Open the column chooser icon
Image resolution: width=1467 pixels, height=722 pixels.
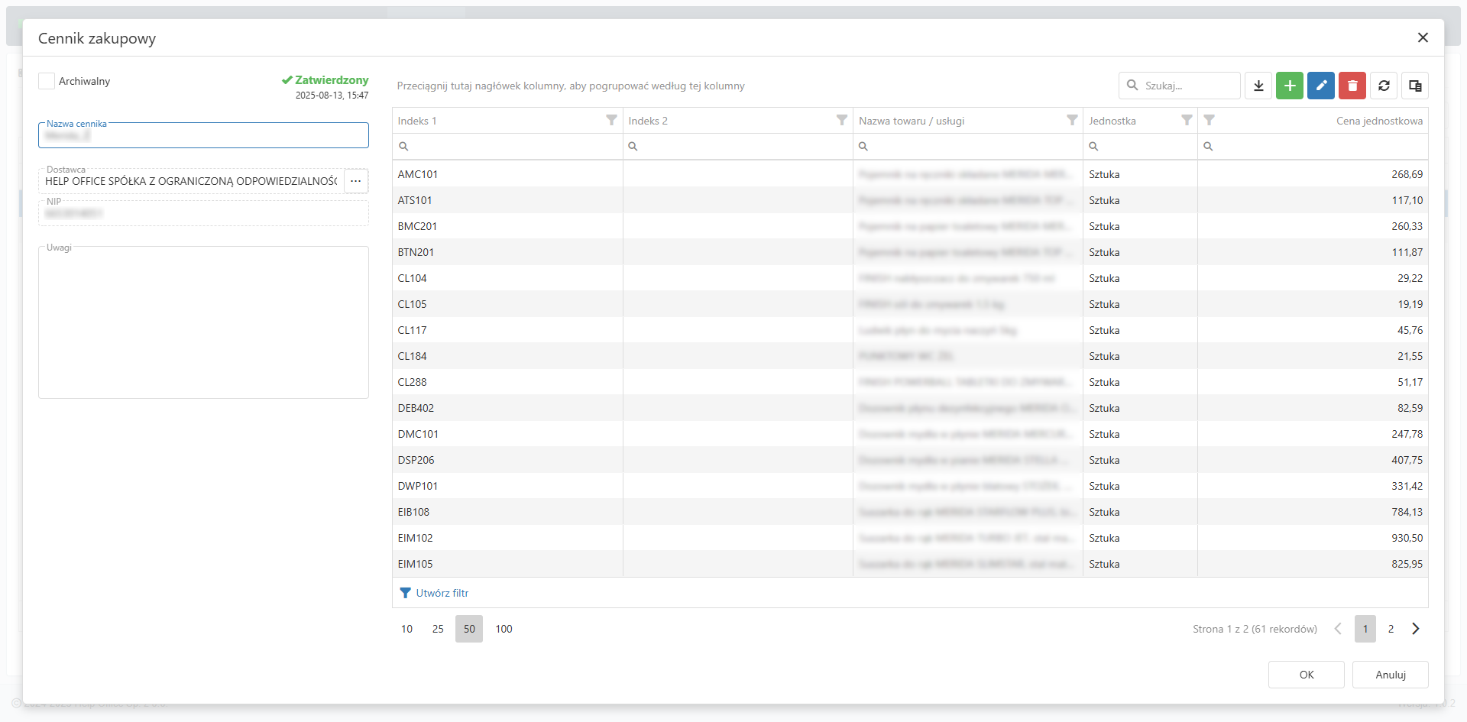(x=1415, y=86)
